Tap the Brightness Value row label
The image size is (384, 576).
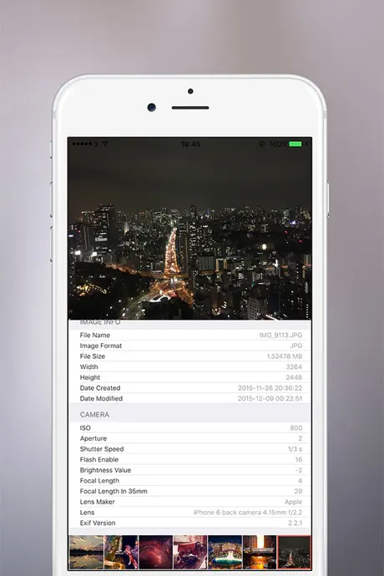[x=105, y=470]
